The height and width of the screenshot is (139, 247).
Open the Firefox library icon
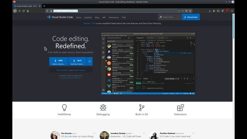[214, 11]
